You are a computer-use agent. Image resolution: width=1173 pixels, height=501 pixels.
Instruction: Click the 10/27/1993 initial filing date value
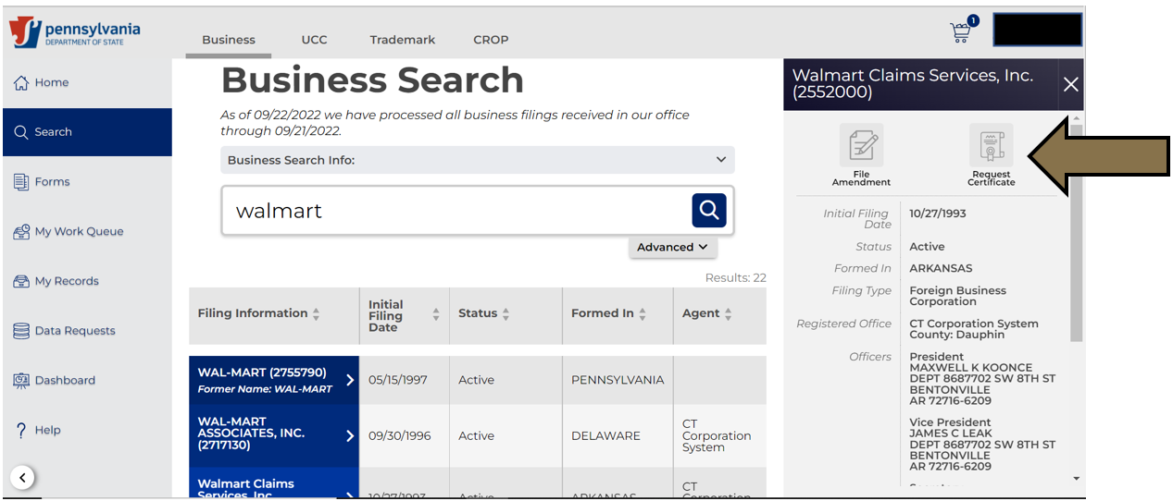click(938, 214)
